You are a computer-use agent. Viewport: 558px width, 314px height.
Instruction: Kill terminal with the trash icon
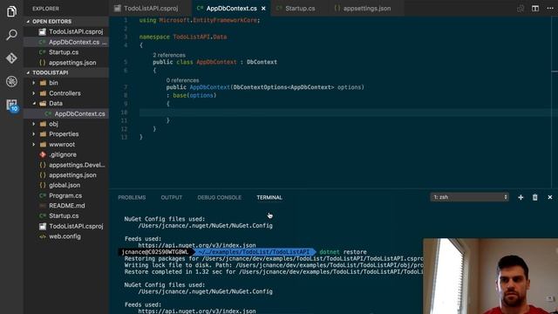[x=534, y=197]
